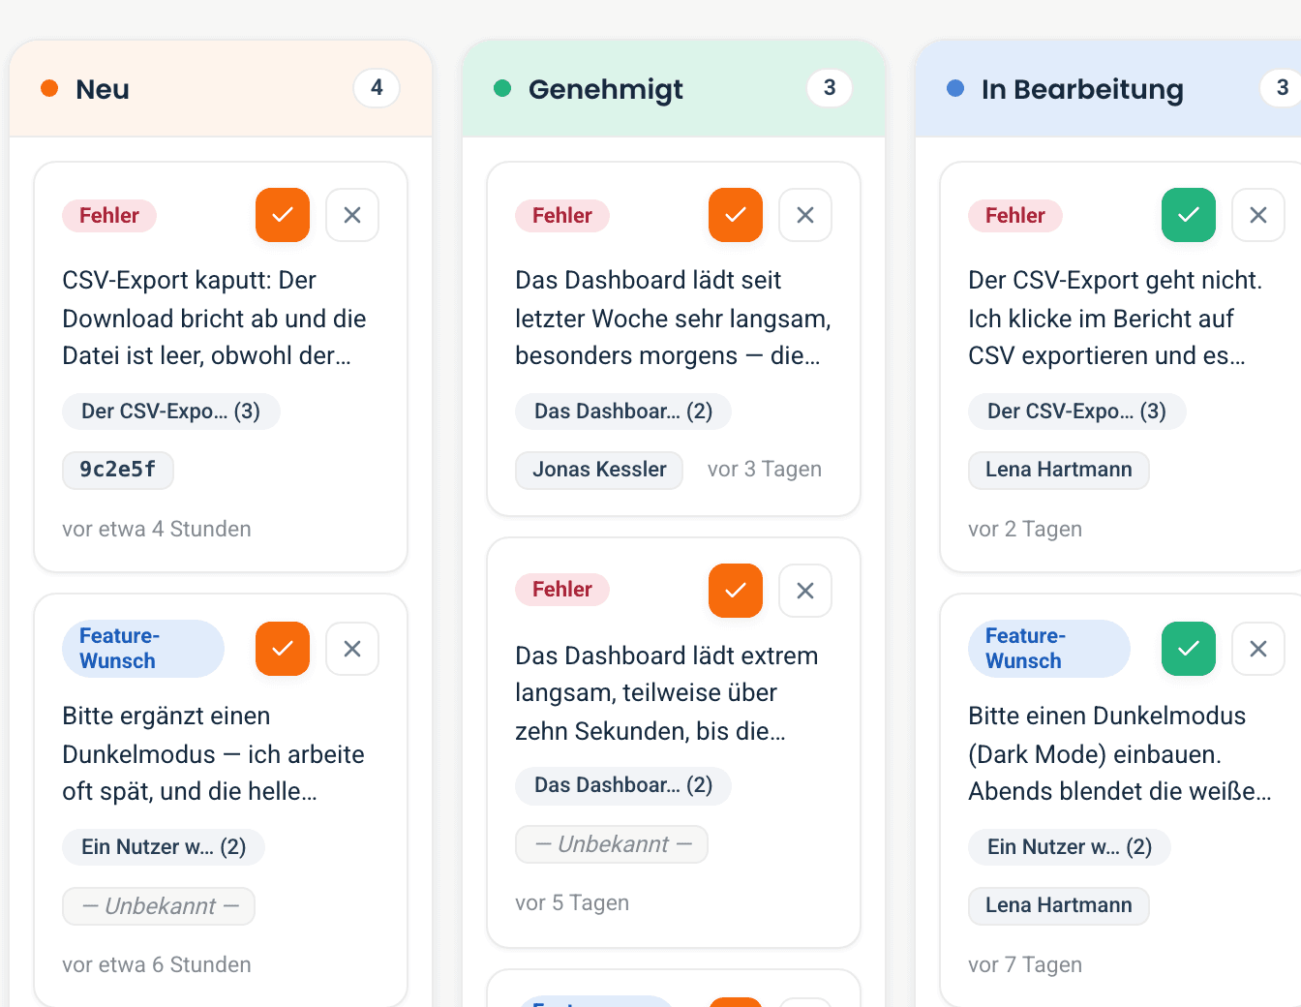Open 'Bitte einen Dunkelmodus (Dark Mode)' text
1301x1007 pixels.
tap(1120, 753)
